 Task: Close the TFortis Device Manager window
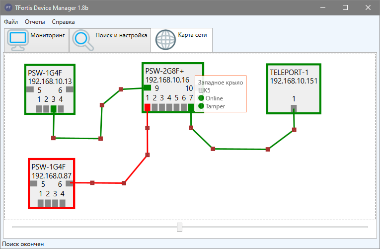coord(368,7)
